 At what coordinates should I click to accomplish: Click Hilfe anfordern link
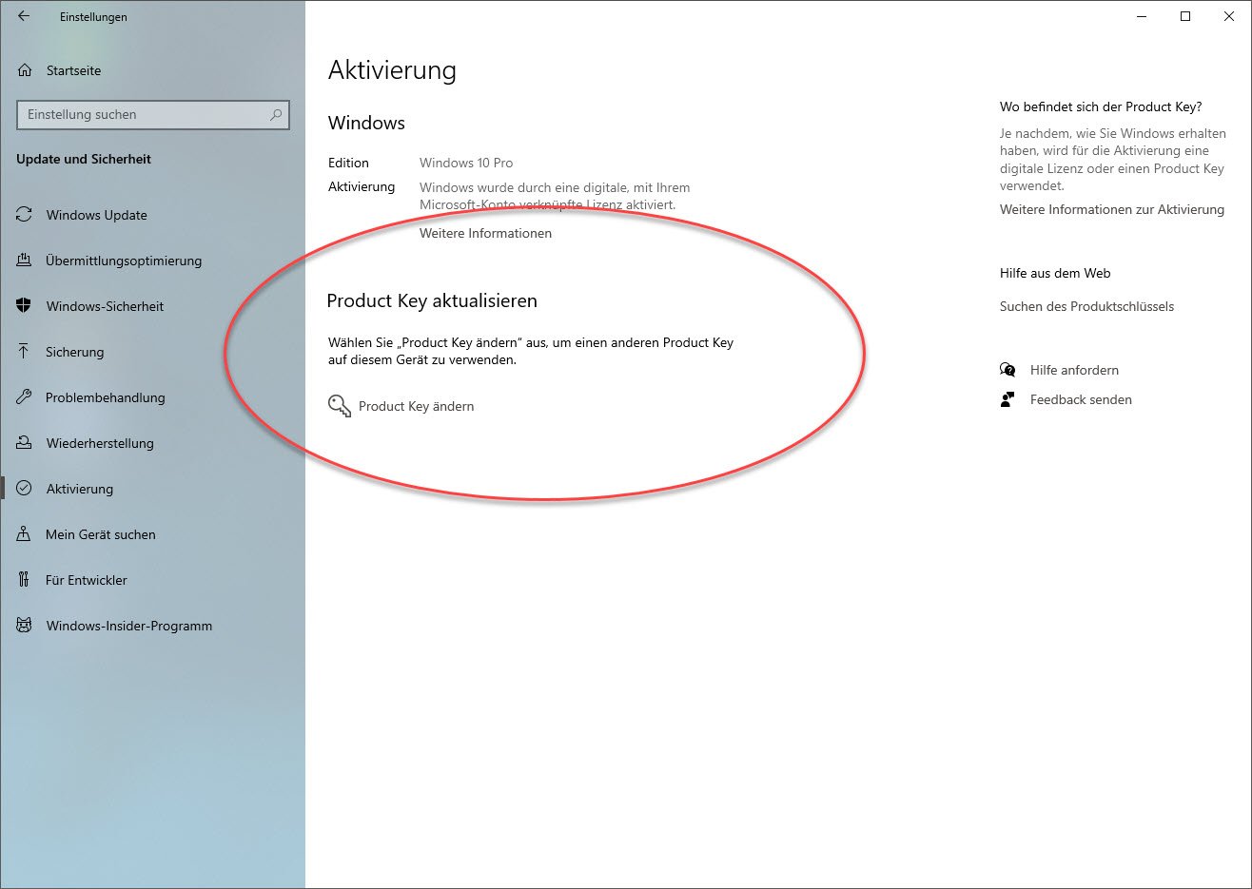tap(1074, 370)
